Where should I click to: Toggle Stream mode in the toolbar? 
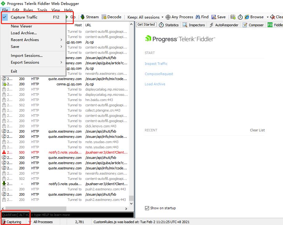pyautogui.click(x=90, y=17)
